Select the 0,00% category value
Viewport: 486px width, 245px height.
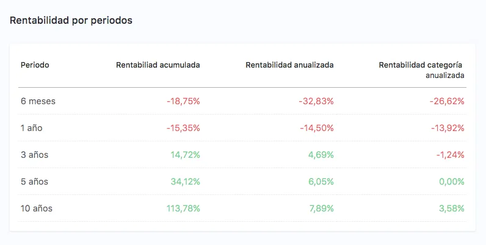point(451,182)
